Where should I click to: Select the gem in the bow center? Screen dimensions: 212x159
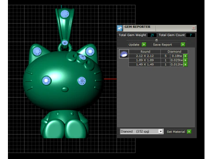click(82, 57)
